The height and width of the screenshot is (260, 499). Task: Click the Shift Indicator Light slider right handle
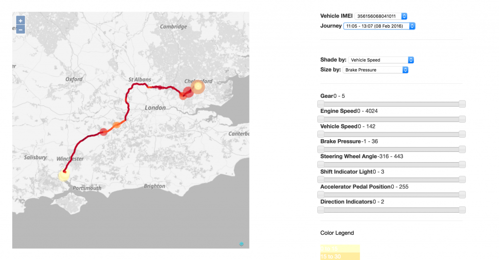(462, 179)
